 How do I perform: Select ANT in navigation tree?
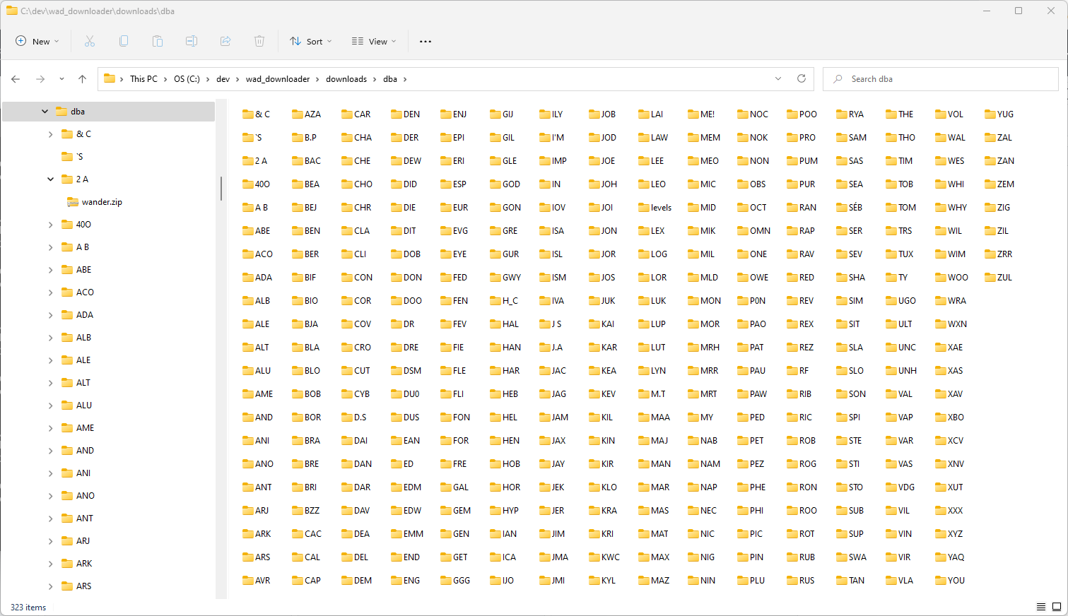(78, 519)
